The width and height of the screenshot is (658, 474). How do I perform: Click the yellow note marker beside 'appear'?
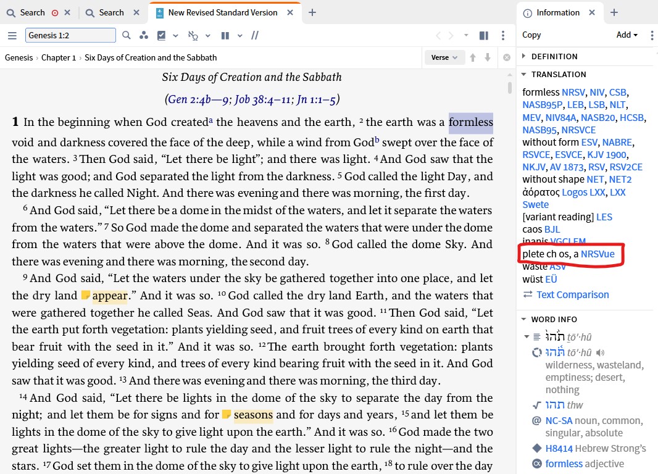click(86, 295)
